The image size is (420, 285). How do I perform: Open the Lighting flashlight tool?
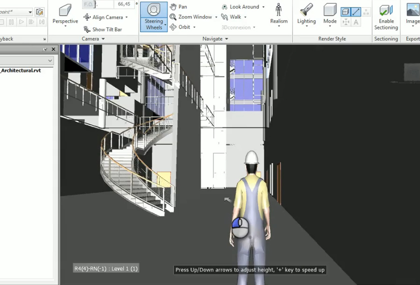tap(306, 14)
